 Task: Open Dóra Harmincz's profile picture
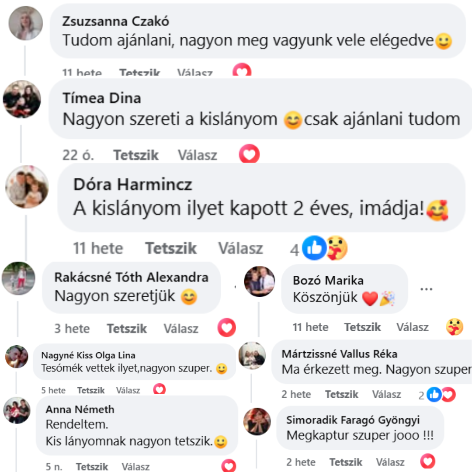tap(27, 187)
